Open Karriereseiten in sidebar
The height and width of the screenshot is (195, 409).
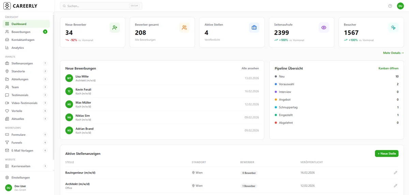pyautogui.click(x=26, y=166)
